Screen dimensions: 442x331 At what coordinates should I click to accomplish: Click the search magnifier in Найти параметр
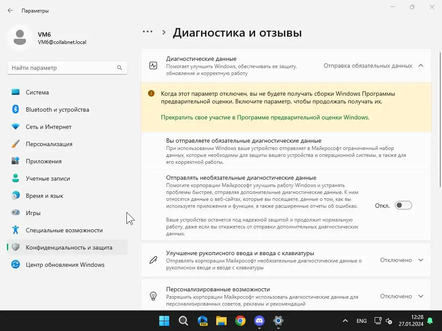[120, 68]
